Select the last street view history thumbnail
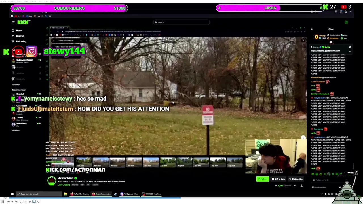Viewport: 363px width, 204px height. (x=235, y=162)
